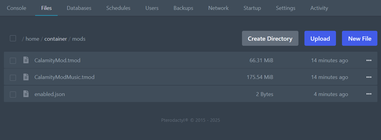This screenshot has height=140, width=381.
Task: Navigate to container in the breadcrumb path
Action: tap(56, 39)
